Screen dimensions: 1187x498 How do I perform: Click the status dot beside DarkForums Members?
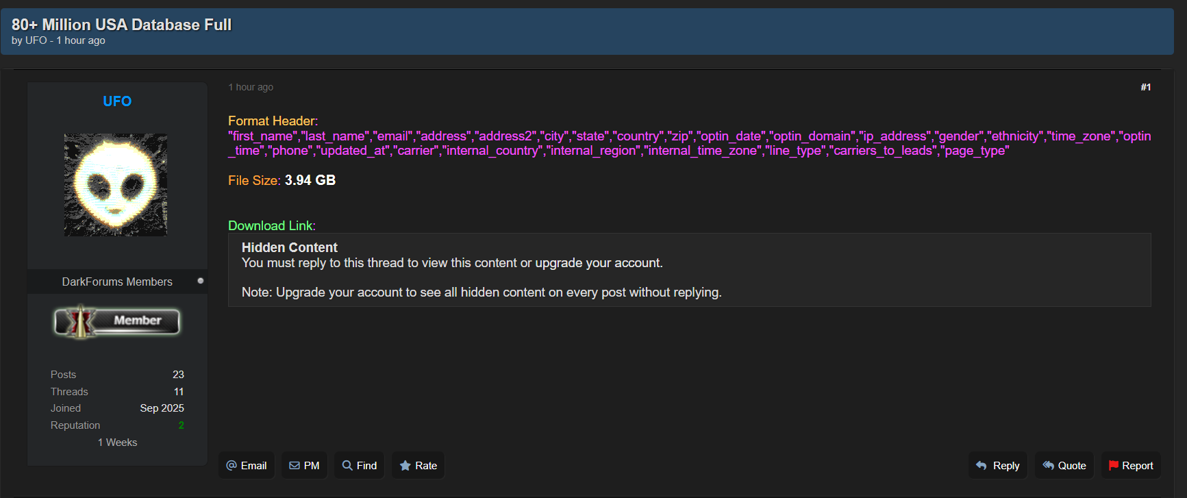tap(201, 281)
